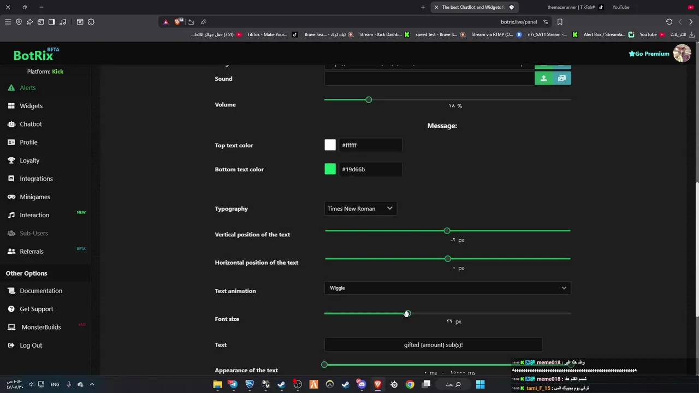Open the Stream - Kick Dashboard bookmark
The image size is (699, 393).
(x=384, y=34)
